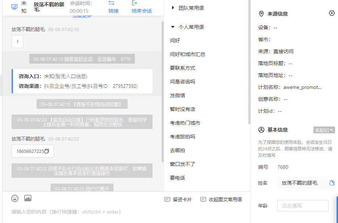Click the 转接 transfer button
This screenshot has height=223, width=338.
pyautogui.click(x=114, y=11)
